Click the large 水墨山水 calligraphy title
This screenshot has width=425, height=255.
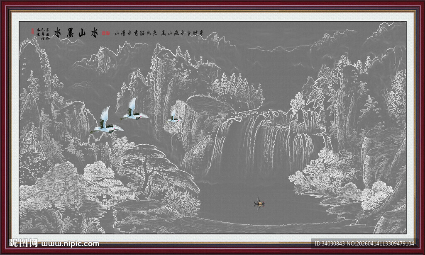(76, 32)
